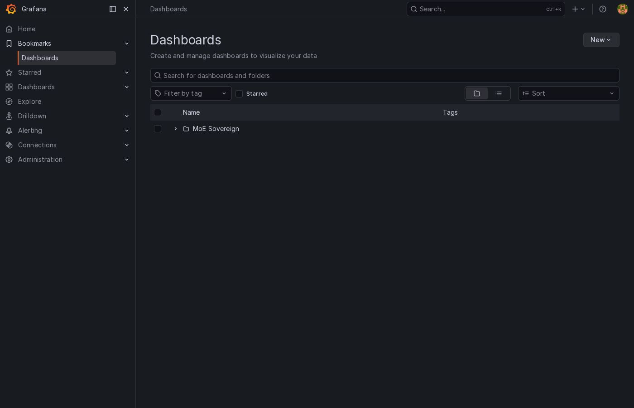Open the Sort dropdown
This screenshot has width=634, height=408.
coord(569,93)
